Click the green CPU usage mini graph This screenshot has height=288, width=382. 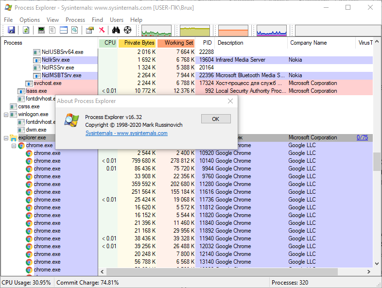[156, 31]
